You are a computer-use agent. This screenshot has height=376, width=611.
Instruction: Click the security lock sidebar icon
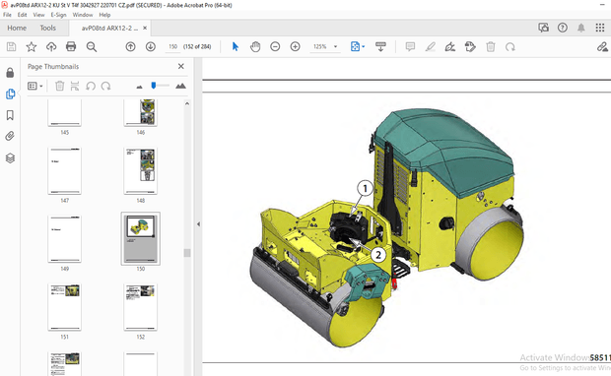point(10,73)
